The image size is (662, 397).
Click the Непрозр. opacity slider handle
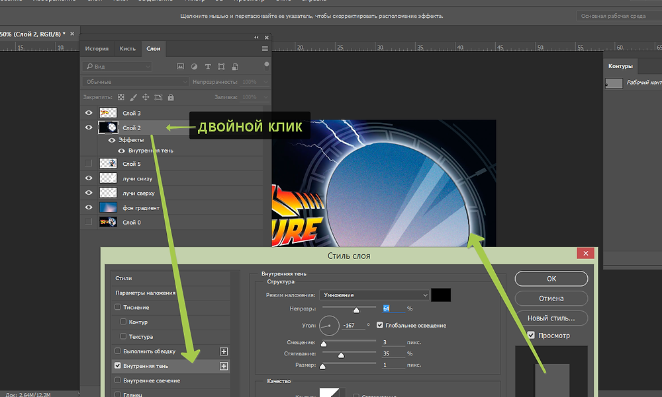tap(356, 310)
